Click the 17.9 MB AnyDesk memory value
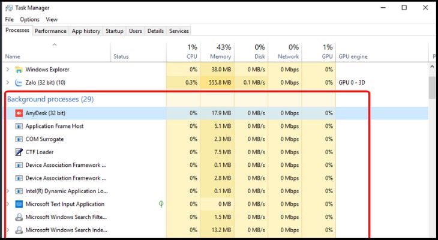The height and width of the screenshot is (240, 438). [x=221, y=113]
